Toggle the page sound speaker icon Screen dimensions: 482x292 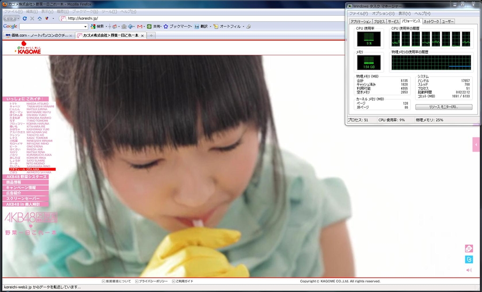pos(469,270)
